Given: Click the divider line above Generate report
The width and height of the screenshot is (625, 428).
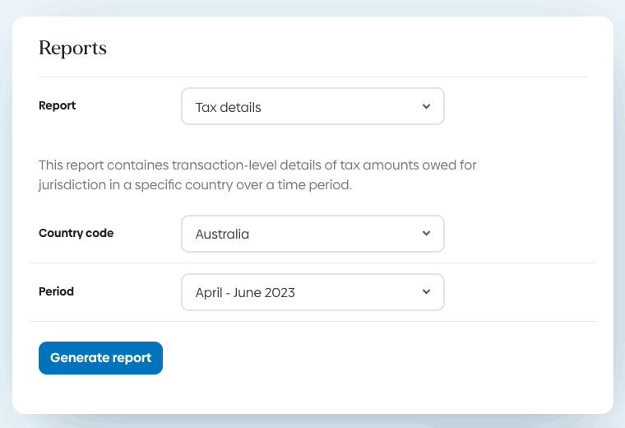Looking at the screenshot, I should point(312,322).
